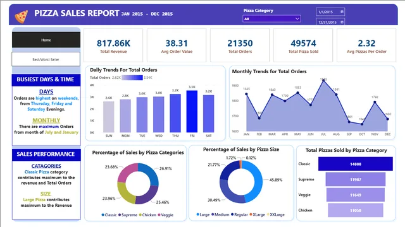Click the CATAGORIES heading text
The image size is (405, 227).
[46, 166]
